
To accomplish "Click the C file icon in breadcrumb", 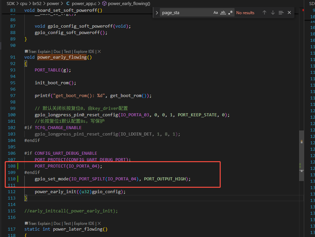I will pyautogui.click(x=68, y=4).
